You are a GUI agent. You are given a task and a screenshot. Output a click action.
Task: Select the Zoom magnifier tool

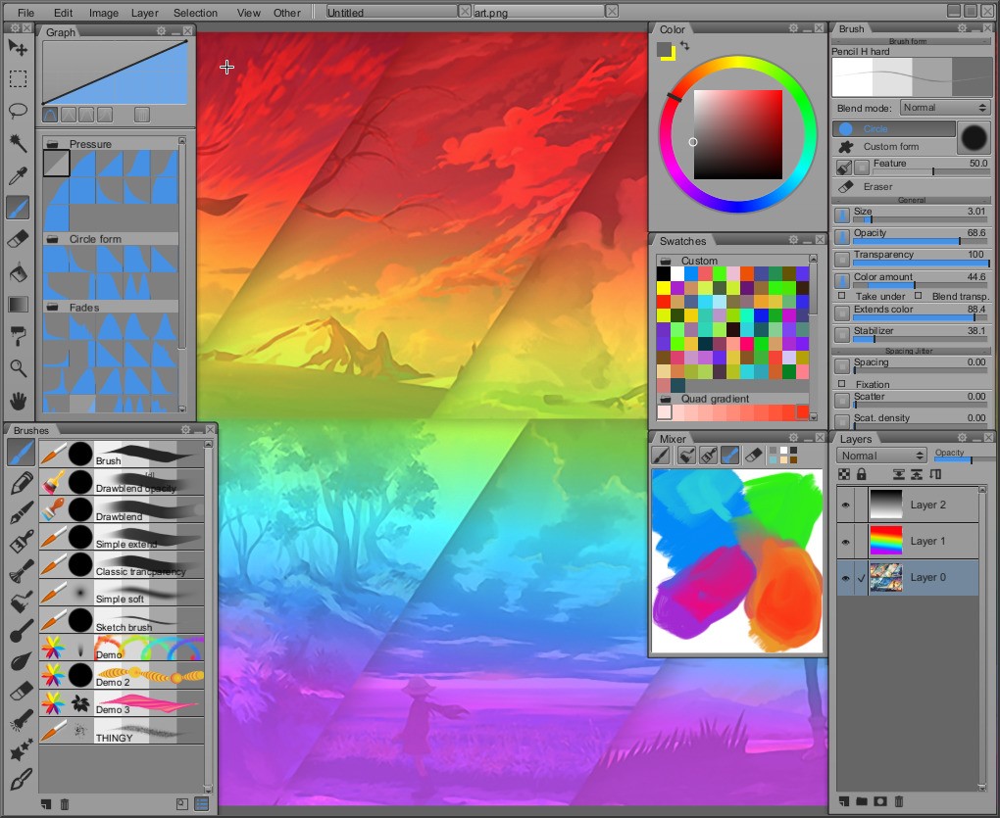coord(18,367)
